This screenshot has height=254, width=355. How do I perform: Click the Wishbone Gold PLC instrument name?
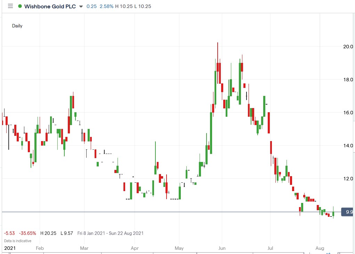click(50, 6)
